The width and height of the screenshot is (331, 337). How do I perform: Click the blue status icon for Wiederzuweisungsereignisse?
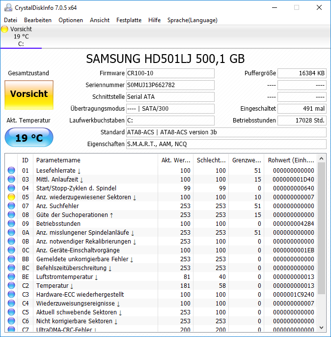pos(11,303)
